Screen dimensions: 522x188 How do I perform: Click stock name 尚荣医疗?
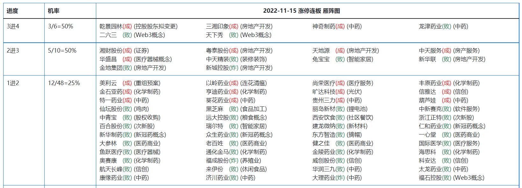point(324,83)
